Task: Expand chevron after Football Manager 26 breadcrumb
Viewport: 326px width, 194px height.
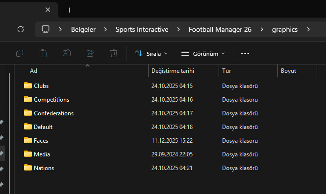Action: [x=262, y=29]
